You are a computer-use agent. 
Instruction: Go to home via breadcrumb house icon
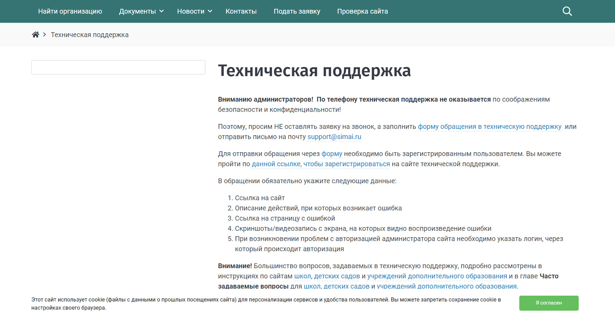click(x=36, y=35)
